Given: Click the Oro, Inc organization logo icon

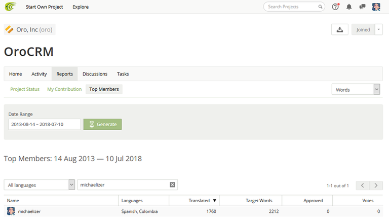Looking at the screenshot, I should click(x=9, y=29).
